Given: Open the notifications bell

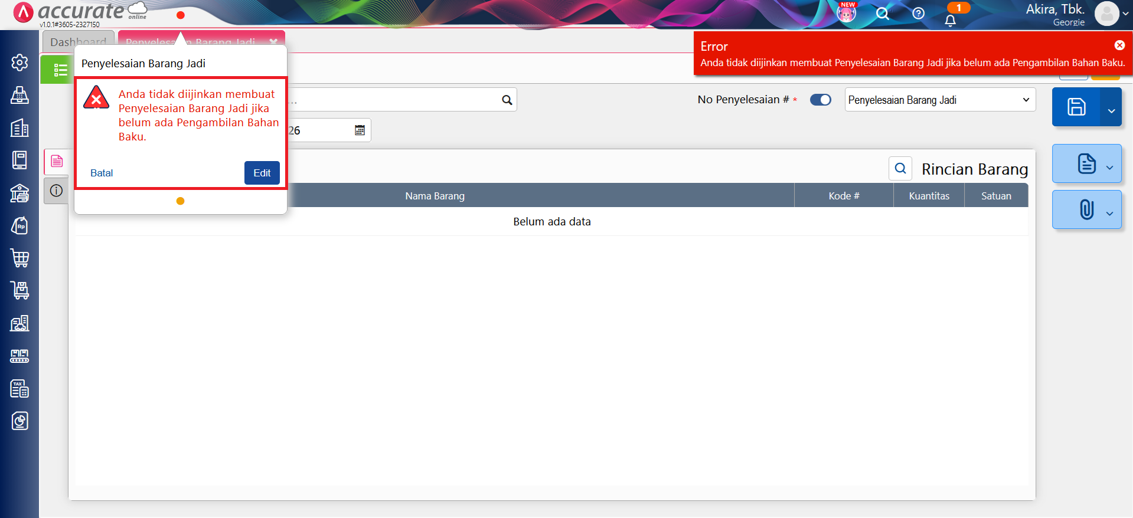Looking at the screenshot, I should tap(950, 21).
